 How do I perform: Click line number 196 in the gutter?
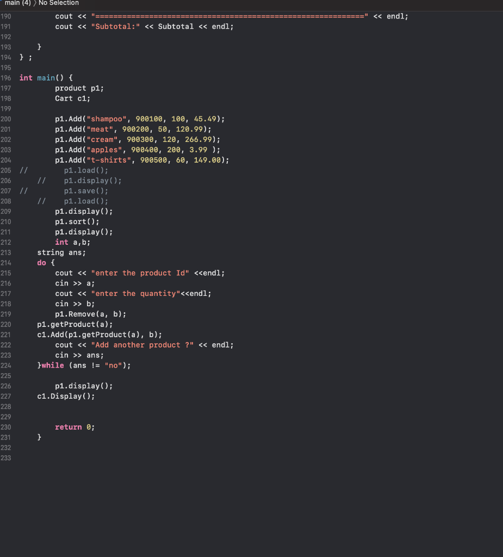5,78
